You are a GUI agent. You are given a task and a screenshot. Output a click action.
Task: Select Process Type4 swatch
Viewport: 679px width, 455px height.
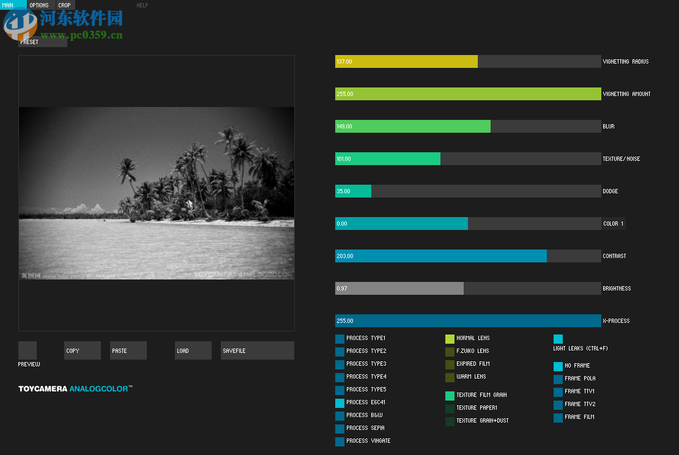pos(340,377)
